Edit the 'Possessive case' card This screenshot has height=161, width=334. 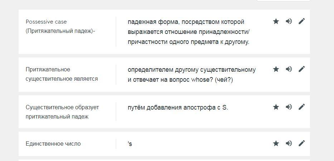[x=302, y=21]
